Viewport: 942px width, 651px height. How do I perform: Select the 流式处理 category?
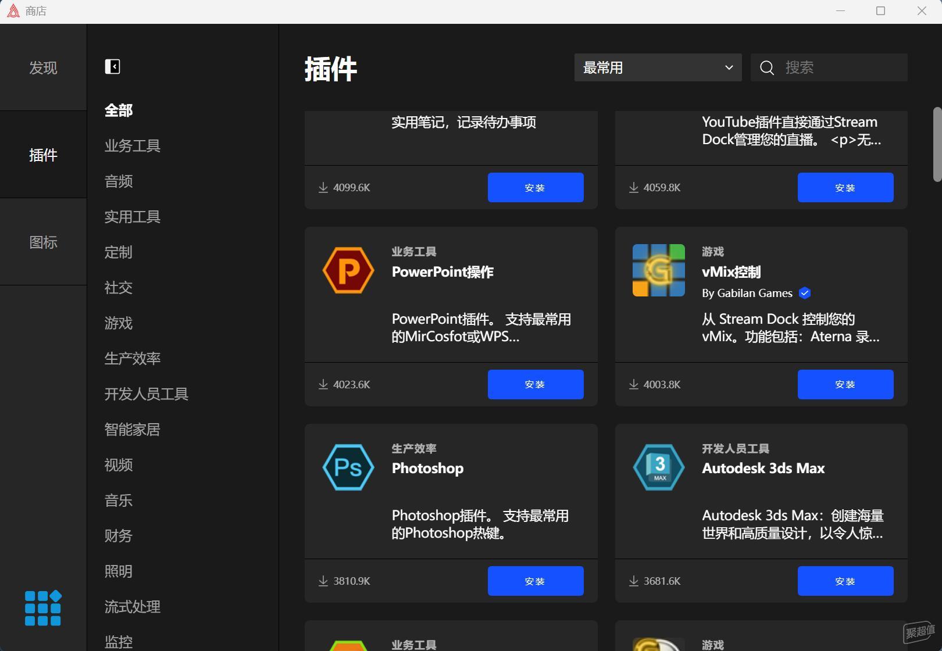click(x=133, y=607)
